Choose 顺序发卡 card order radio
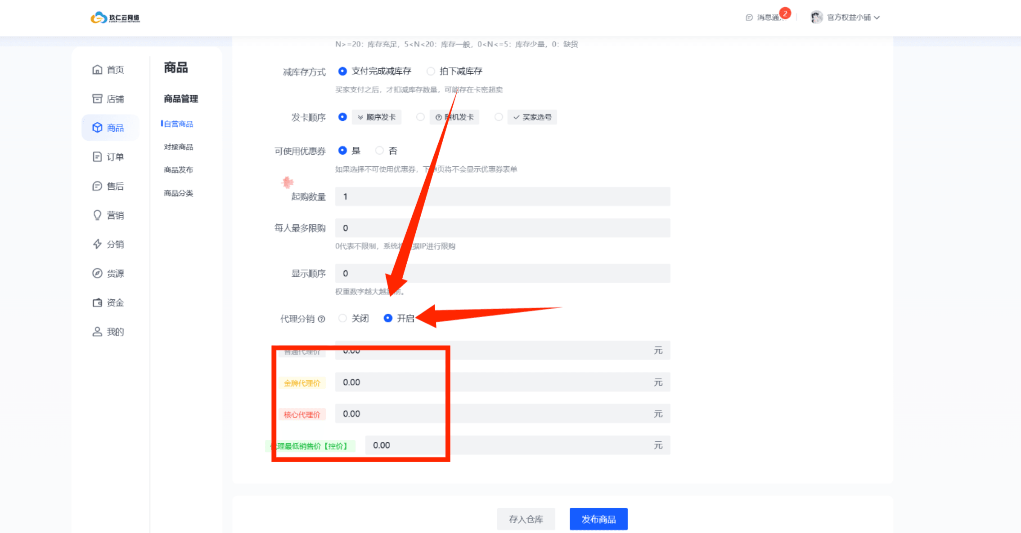 point(342,117)
